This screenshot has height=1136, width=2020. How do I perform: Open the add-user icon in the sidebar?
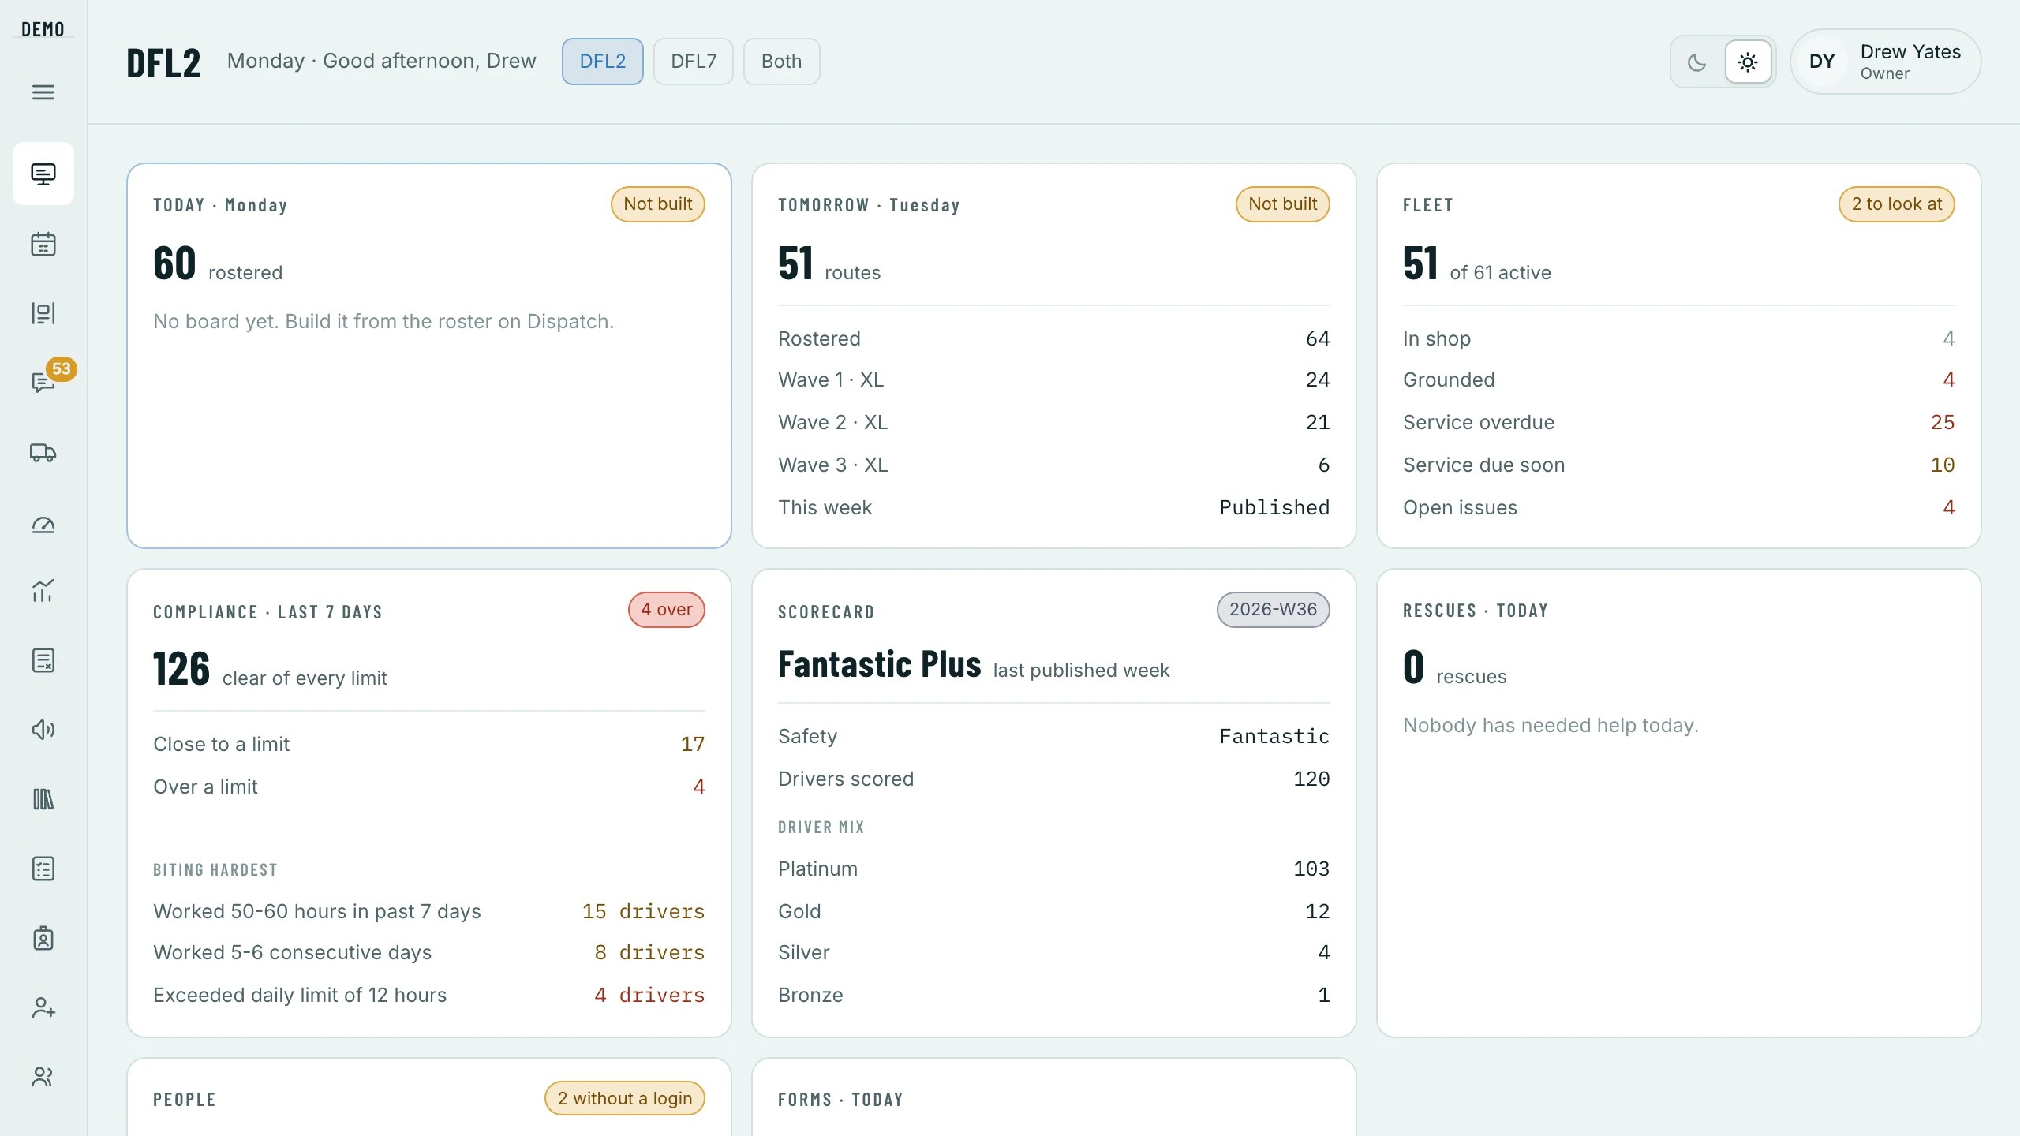pos(43,1007)
